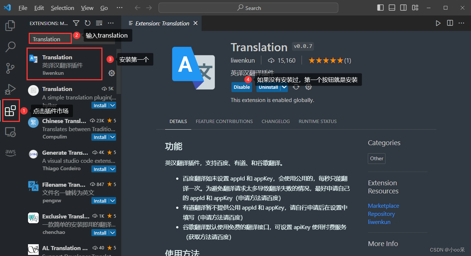
Task: Install the Chinese Translation extension by Compulim
Action: (x=100, y=137)
